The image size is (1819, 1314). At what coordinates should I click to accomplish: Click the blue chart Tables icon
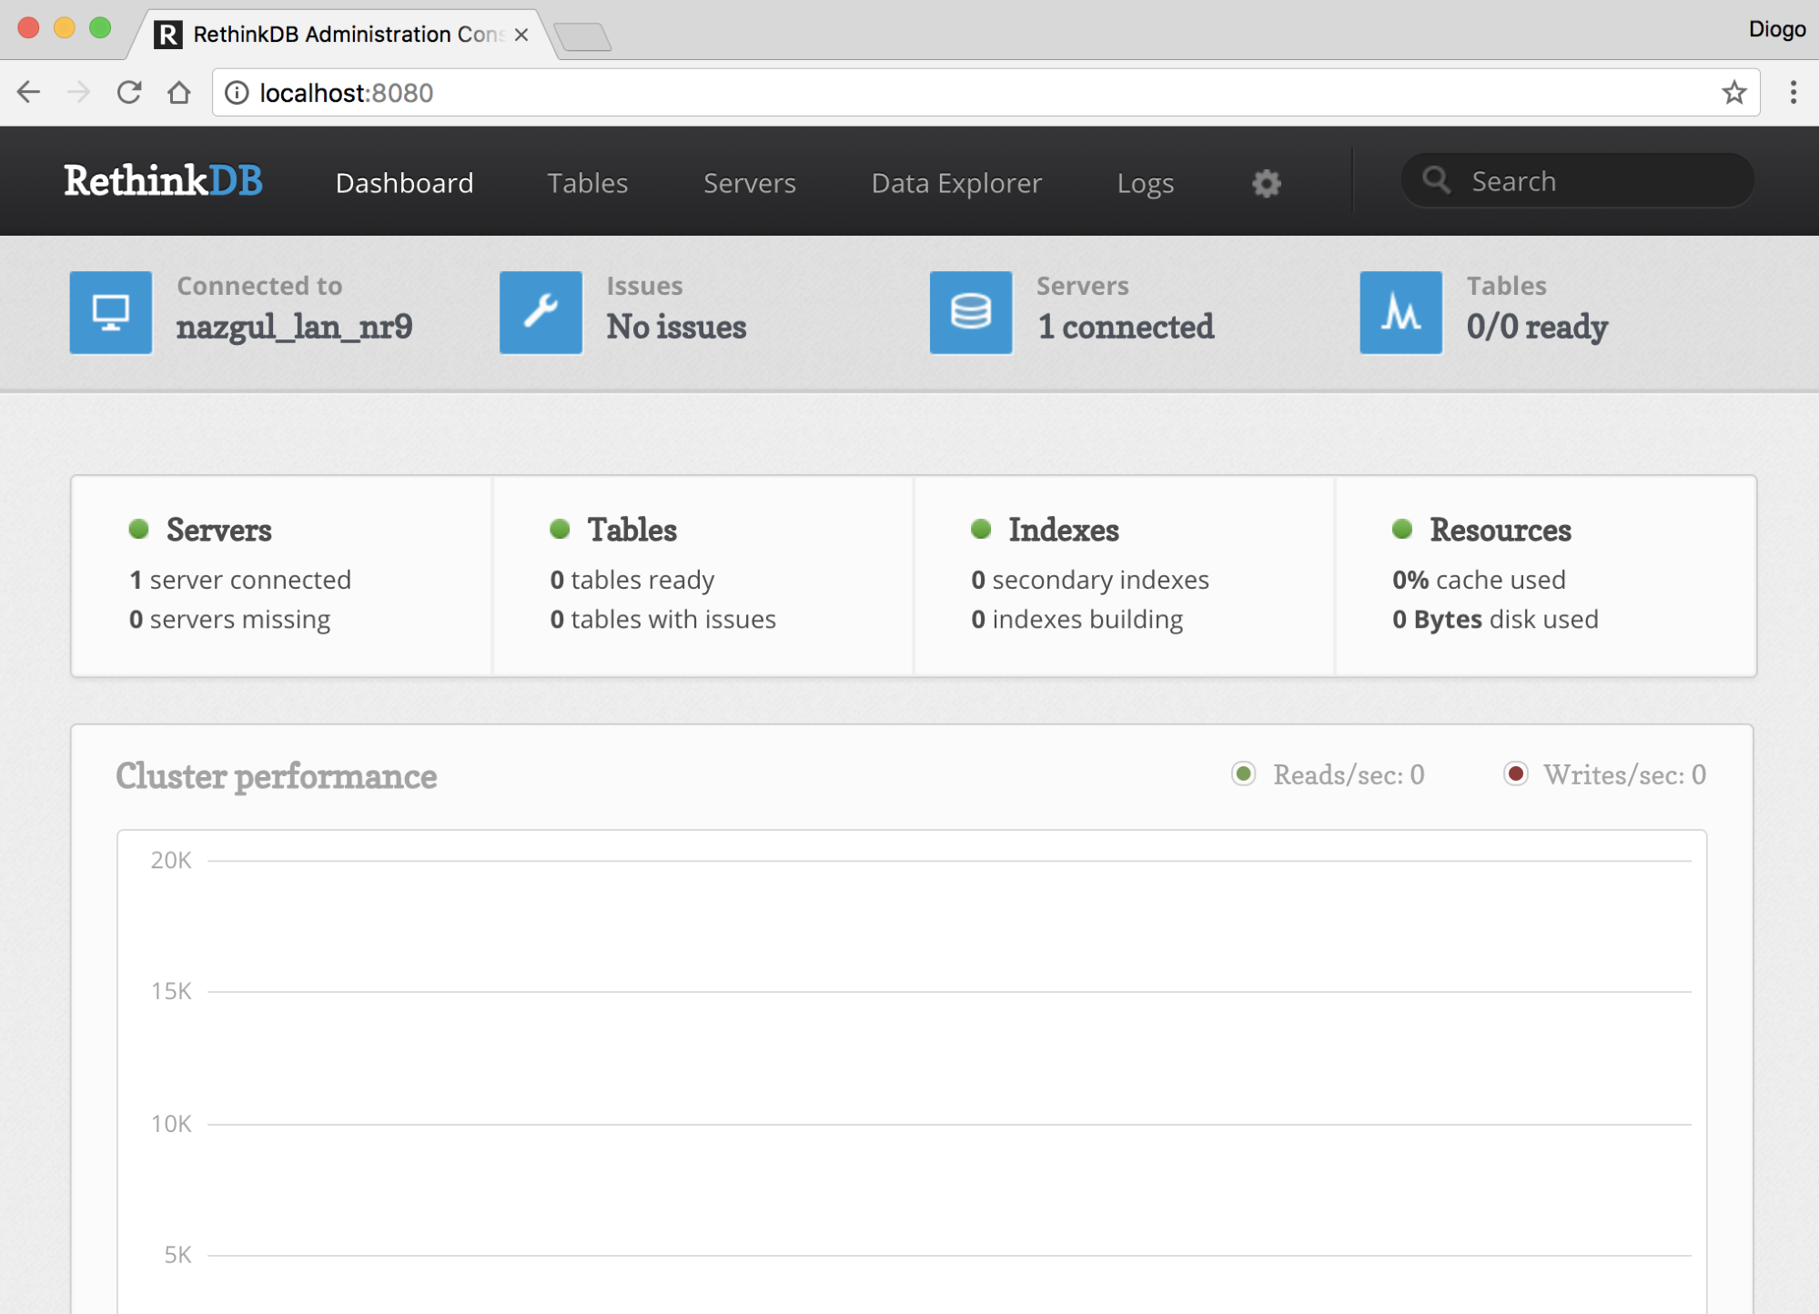pos(1400,312)
